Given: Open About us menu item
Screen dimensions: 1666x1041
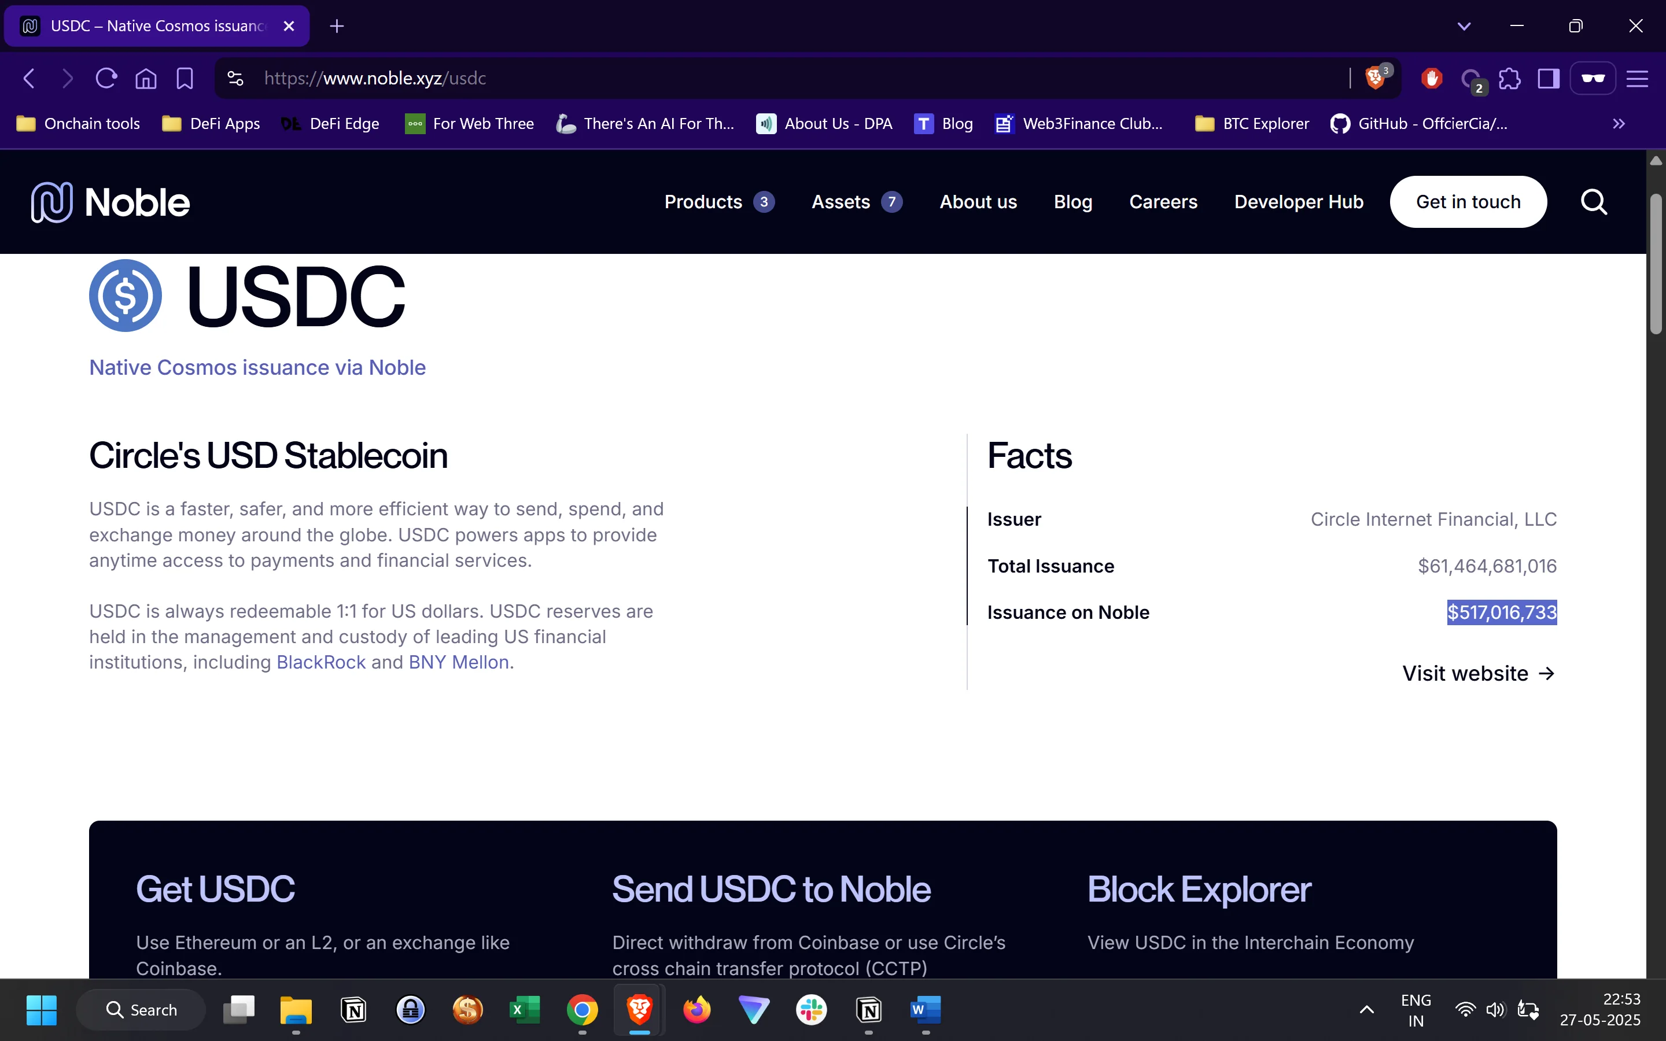Looking at the screenshot, I should pos(978,202).
